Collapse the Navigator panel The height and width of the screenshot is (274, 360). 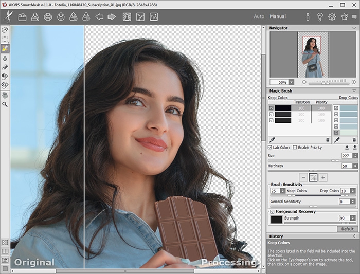click(x=354, y=28)
